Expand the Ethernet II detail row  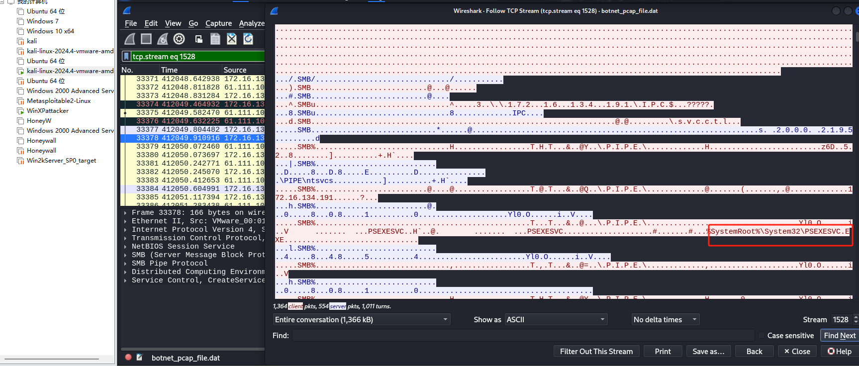(125, 221)
